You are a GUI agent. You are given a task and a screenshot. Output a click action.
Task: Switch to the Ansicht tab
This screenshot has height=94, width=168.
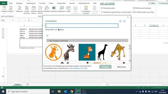(72, 3)
